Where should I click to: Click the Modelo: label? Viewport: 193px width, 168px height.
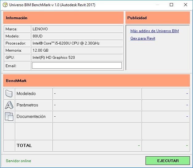12,36
